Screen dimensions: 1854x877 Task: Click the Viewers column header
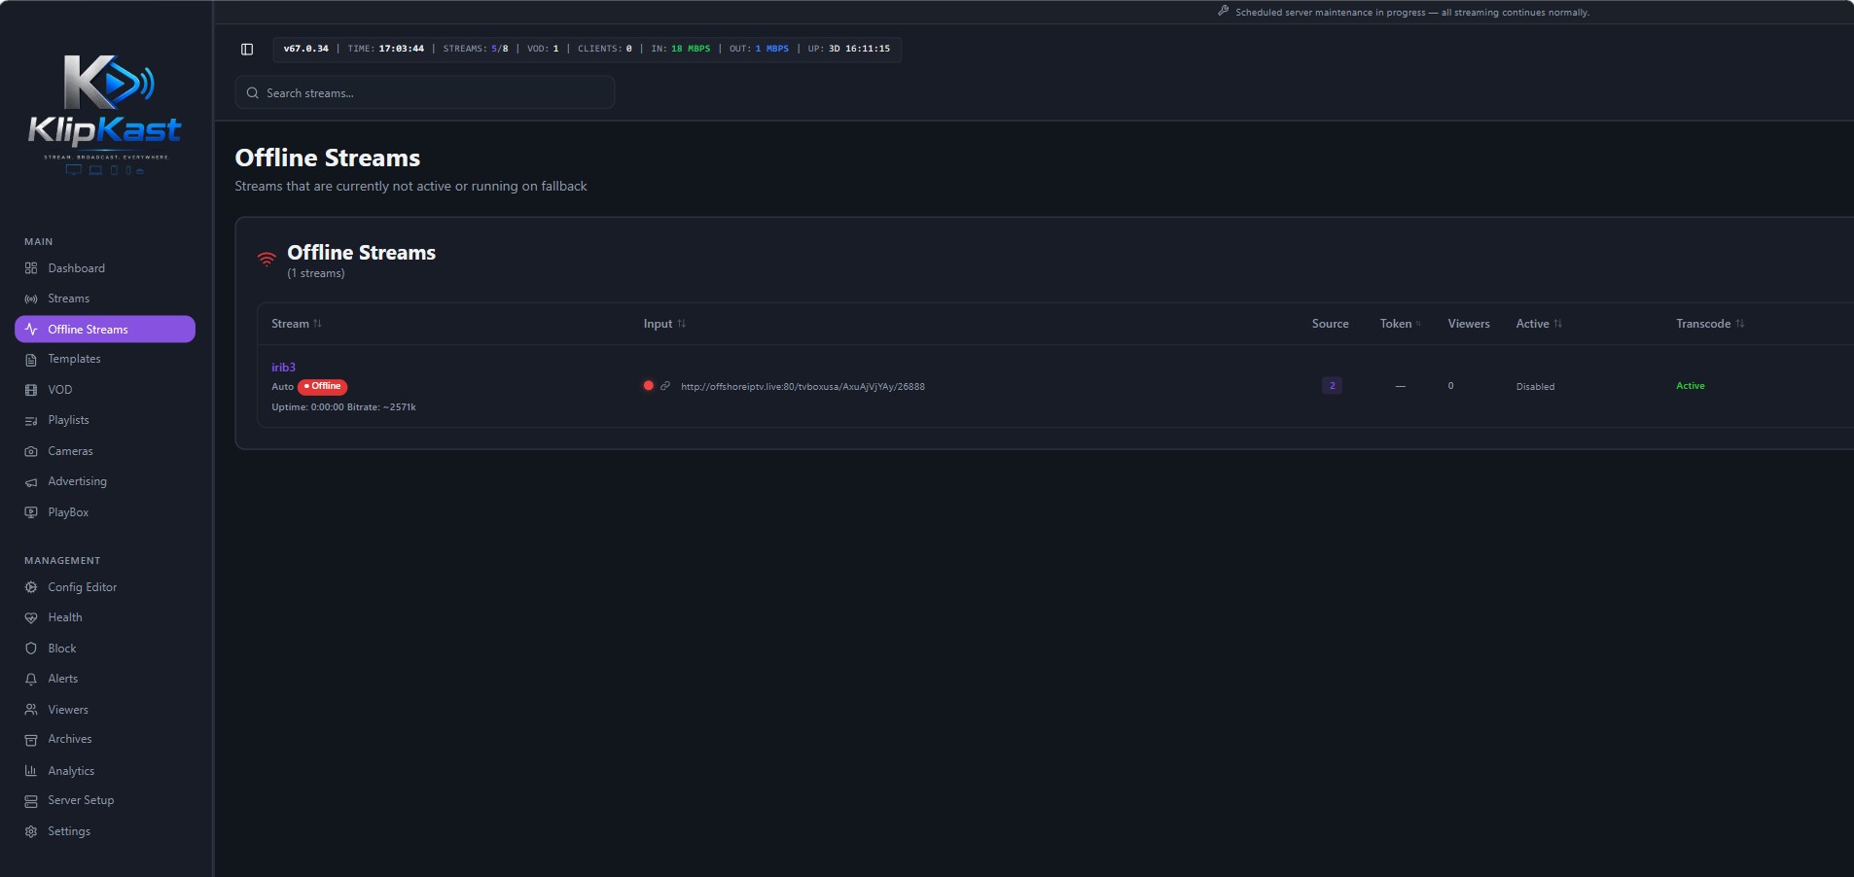coord(1468,324)
